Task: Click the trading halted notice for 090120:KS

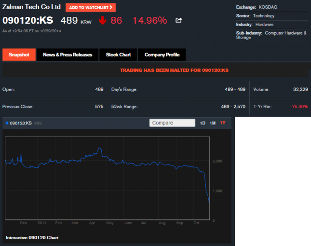Action: click(175, 70)
